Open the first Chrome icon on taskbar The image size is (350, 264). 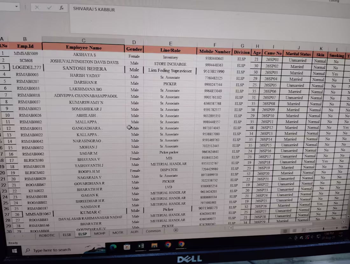(168, 245)
